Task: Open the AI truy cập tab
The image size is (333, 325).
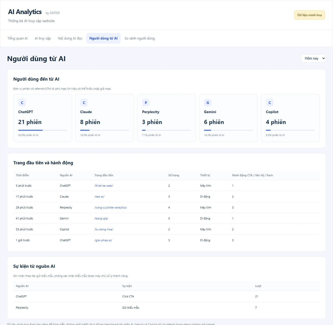Action: coord(43,38)
